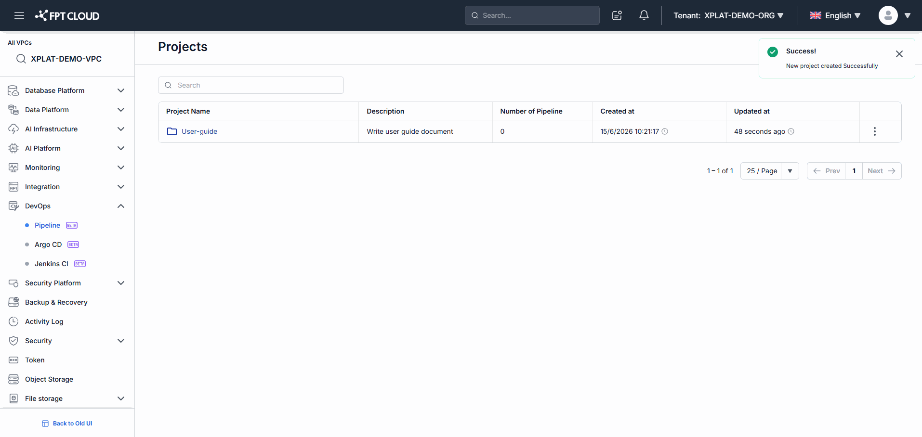The height and width of the screenshot is (437, 922).
Task: Click the File storage icon
Action: point(13,398)
